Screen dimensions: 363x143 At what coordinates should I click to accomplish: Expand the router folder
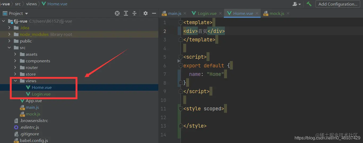tap(15, 67)
